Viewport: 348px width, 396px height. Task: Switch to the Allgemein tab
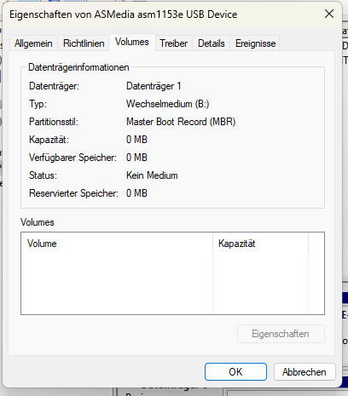coord(33,43)
